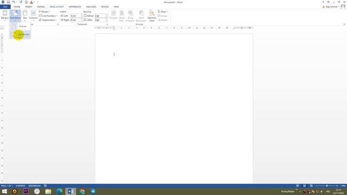
Task: Adjust the Spacing Before spinner arrows
Action: (x=106, y=16)
